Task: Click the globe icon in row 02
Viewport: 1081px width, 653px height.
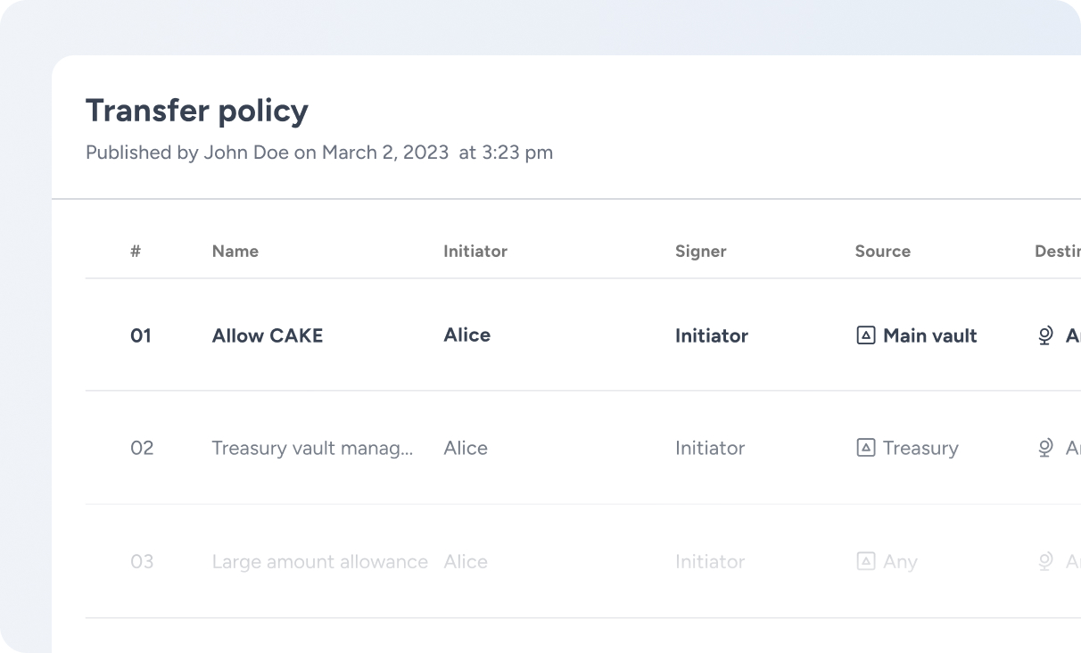Action: [x=1046, y=448]
